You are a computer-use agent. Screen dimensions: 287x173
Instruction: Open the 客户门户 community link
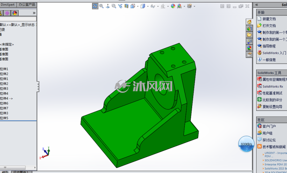(x=269, y=126)
